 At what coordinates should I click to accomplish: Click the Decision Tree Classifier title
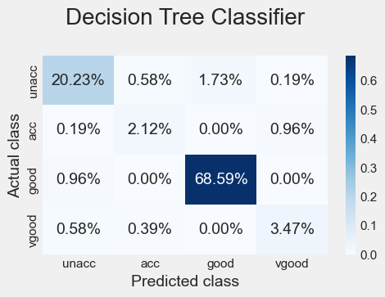coord(185,17)
